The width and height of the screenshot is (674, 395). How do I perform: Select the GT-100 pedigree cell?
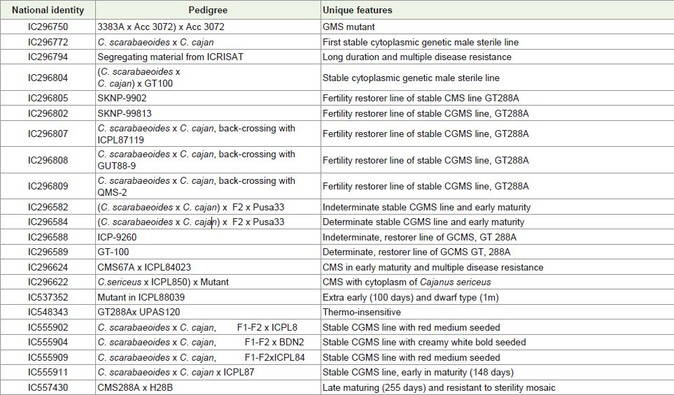pos(208,252)
